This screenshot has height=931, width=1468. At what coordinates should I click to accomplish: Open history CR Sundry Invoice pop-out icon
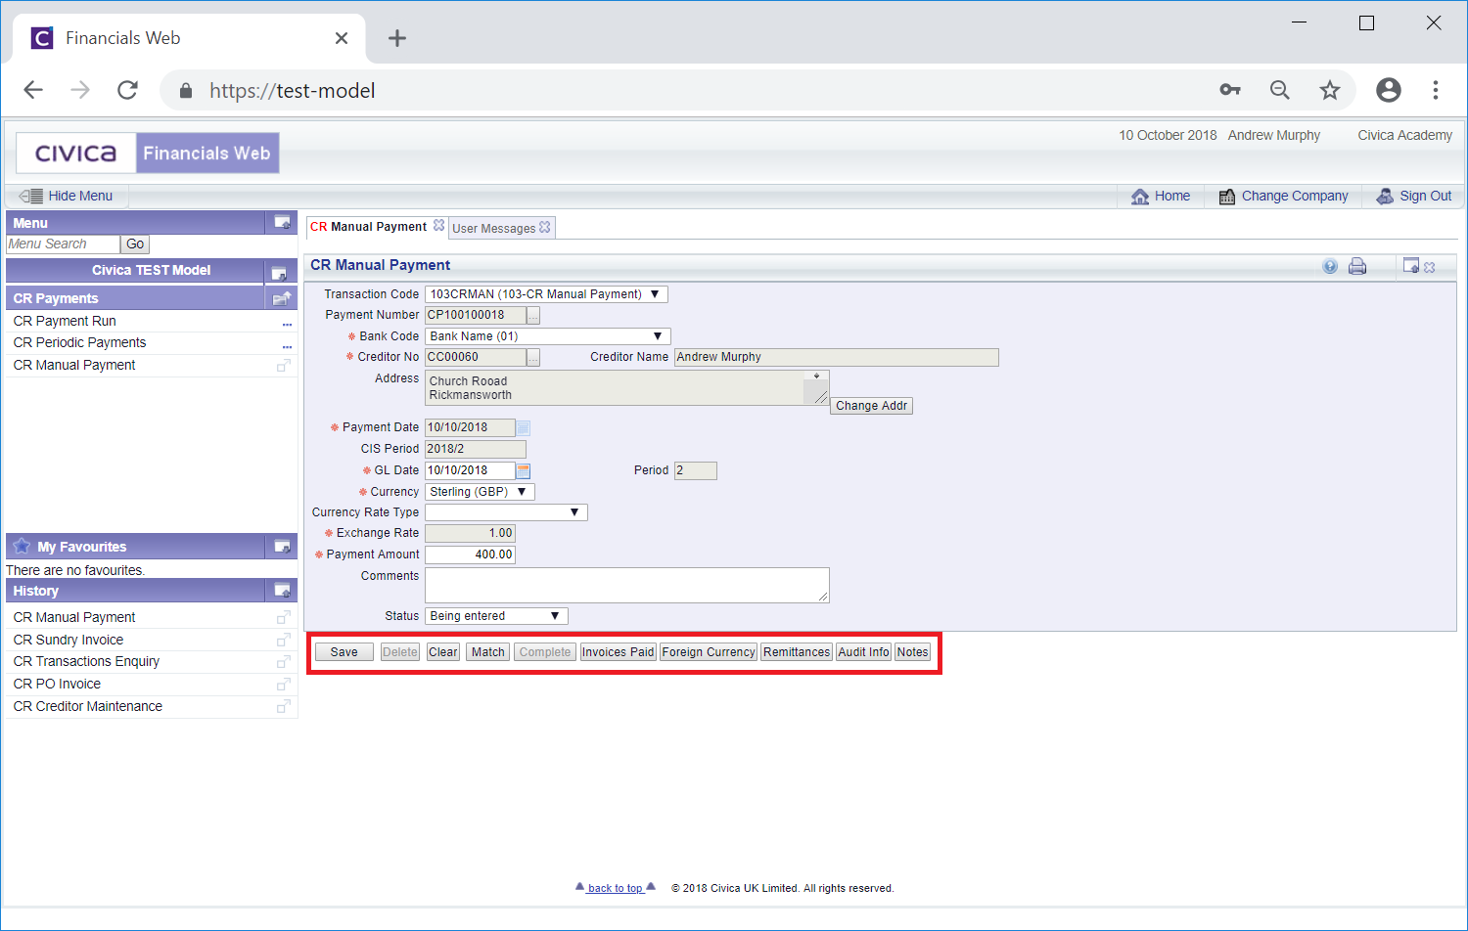284,640
